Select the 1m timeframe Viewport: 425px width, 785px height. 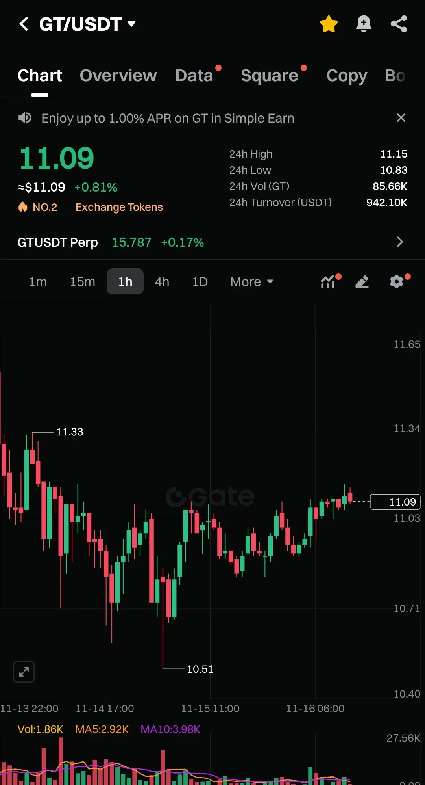(x=38, y=282)
